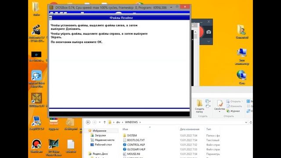Click the Bandicam camera screenshot icon
281x158 pixels.
pos(209,32)
